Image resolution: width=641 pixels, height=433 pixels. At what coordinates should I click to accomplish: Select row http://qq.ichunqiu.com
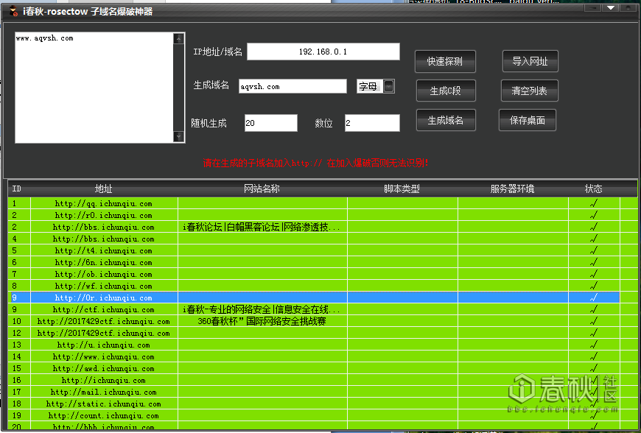(x=314, y=203)
